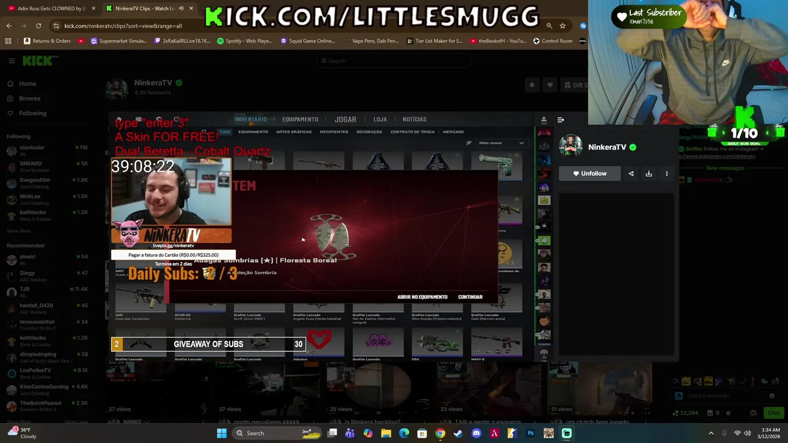Open the LOJA game tab
The height and width of the screenshot is (443, 788).
[x=380, y=119]
